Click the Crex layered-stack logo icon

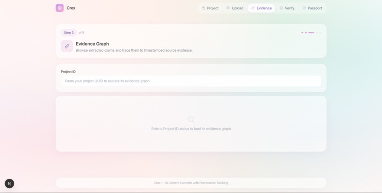[60, 8]
